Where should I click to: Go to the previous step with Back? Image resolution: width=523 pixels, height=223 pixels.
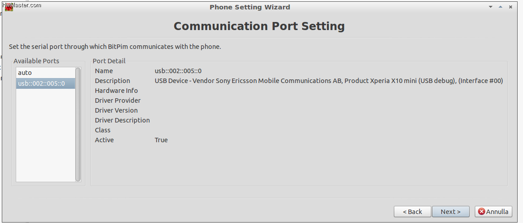click(412, 212)
